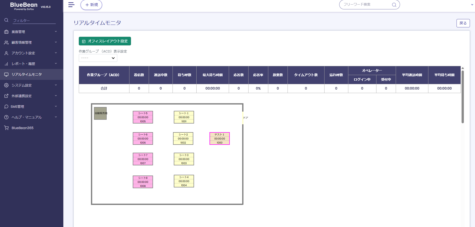
Task: Open the 作業グループ (ACD) display dropdown
Action: pos(98,58)
